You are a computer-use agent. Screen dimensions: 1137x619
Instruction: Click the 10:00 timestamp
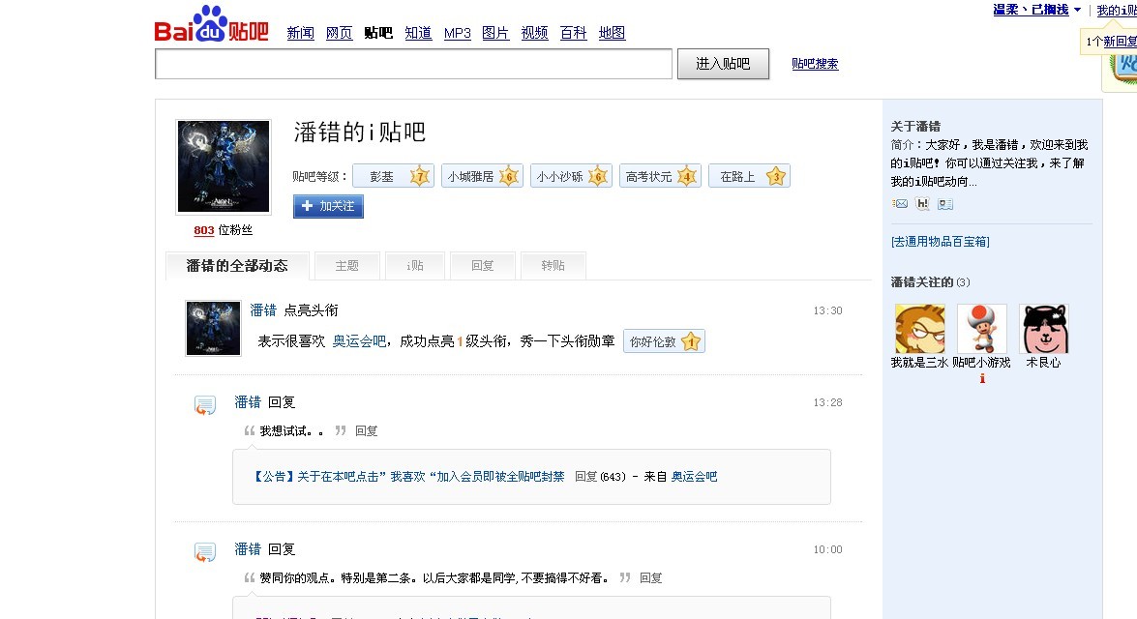coord(827,550)
